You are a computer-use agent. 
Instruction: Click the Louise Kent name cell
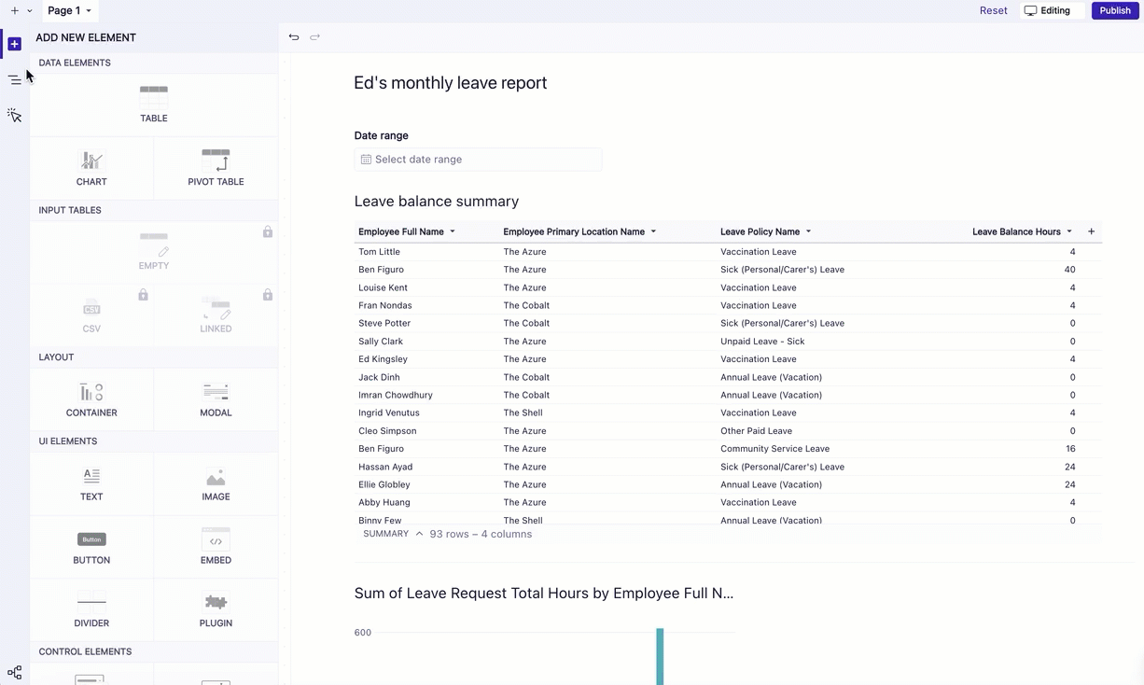tap(383, 287)
